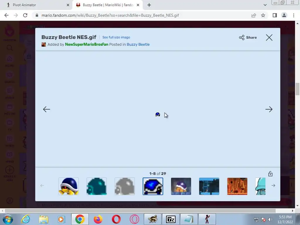Image resolution: width=300 pixels, height=225 pixels.
Task: Open Pivot Animator from taskbar
Action: coord(207,219)
